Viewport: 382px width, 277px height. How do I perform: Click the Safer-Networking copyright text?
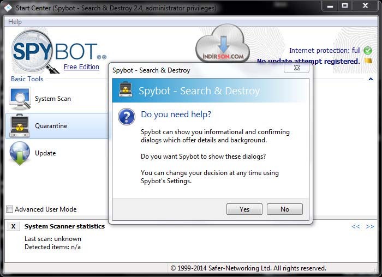click(248, 268)
